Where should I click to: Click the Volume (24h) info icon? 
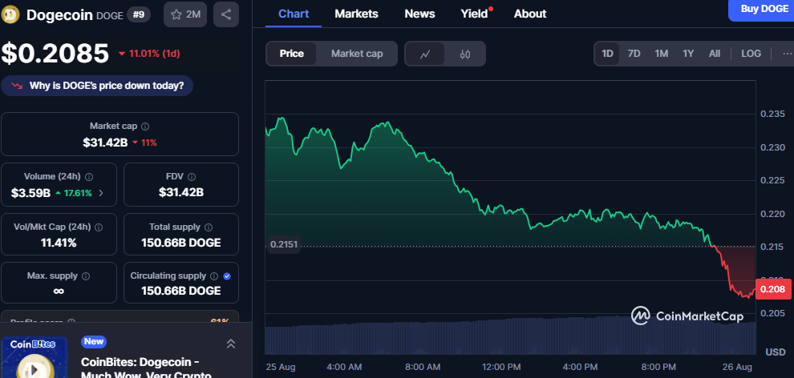click(x=89, y=177)
